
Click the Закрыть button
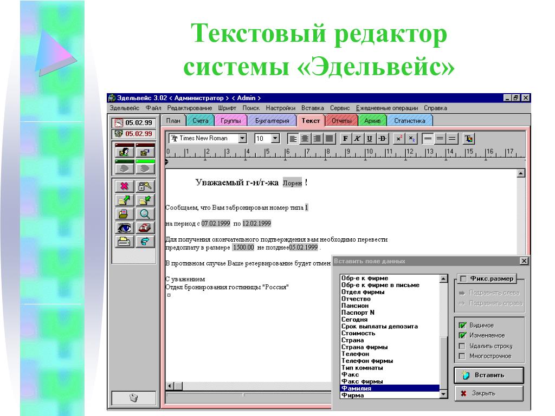coord(489,393)
